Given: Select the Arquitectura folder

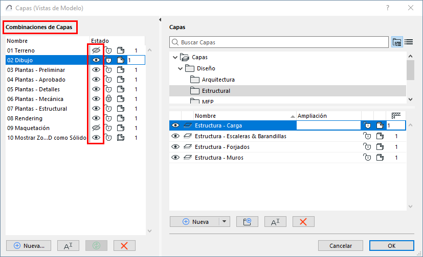Looking at the screenshot, I should 218,80.
